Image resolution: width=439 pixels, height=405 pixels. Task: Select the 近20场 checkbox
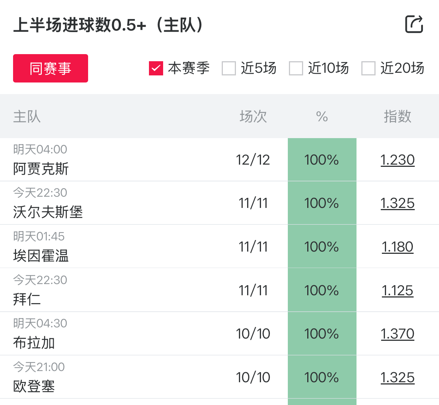368,68
